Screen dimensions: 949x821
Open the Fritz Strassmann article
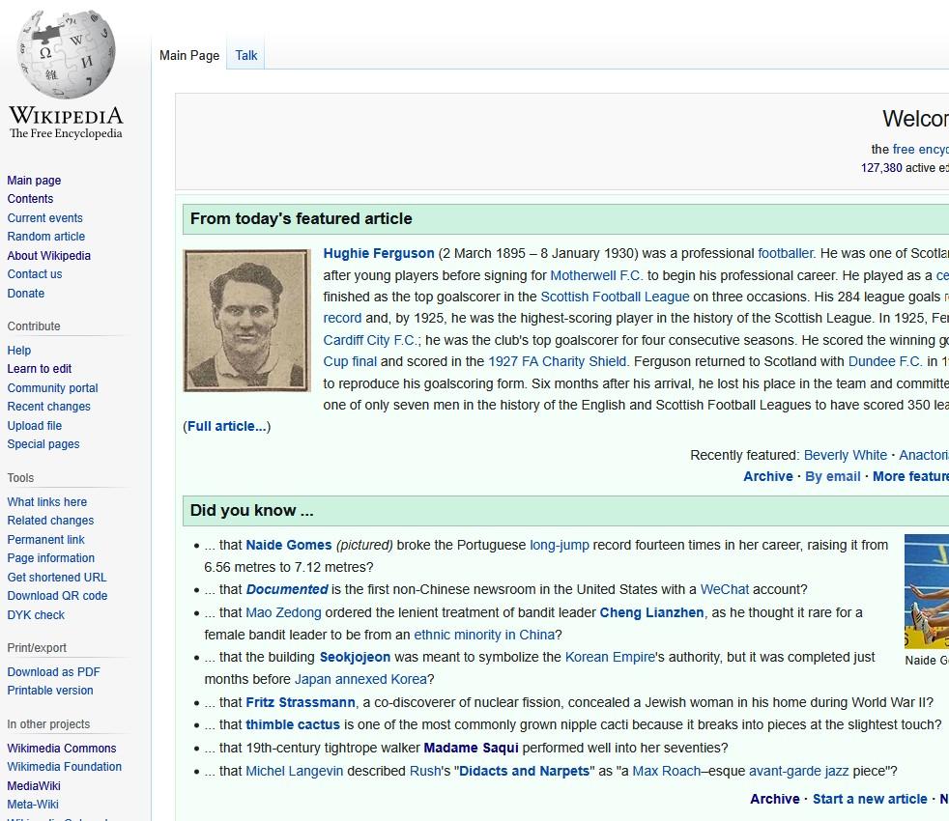(301, 702)
